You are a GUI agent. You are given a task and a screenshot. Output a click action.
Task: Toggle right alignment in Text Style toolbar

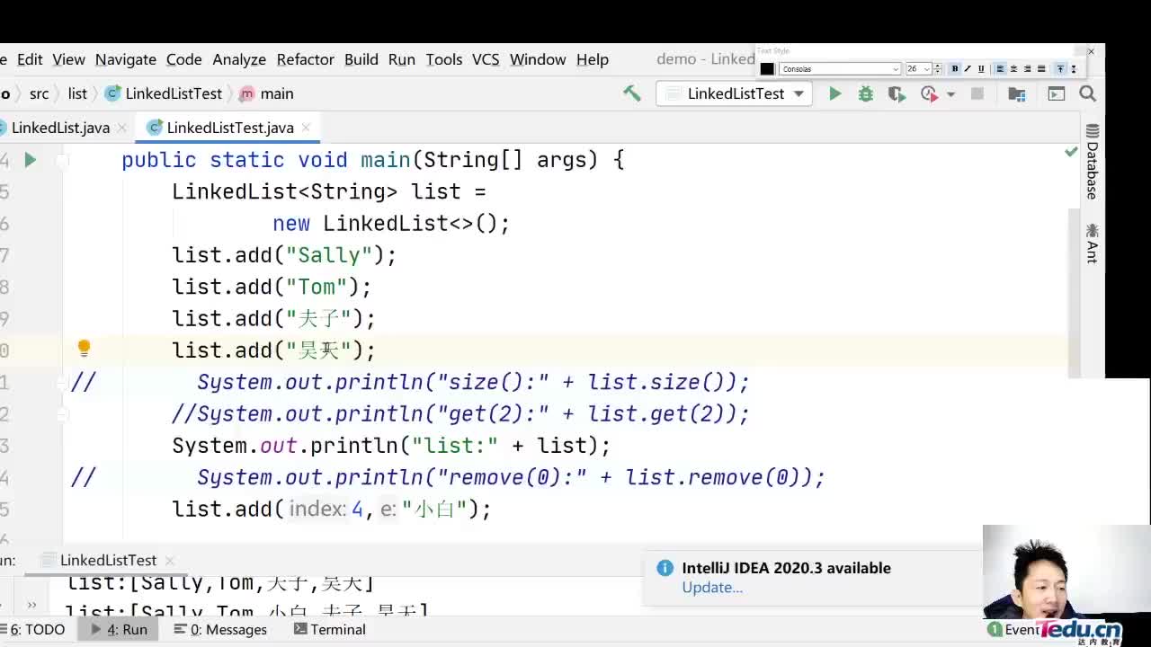coord(1027,69)
